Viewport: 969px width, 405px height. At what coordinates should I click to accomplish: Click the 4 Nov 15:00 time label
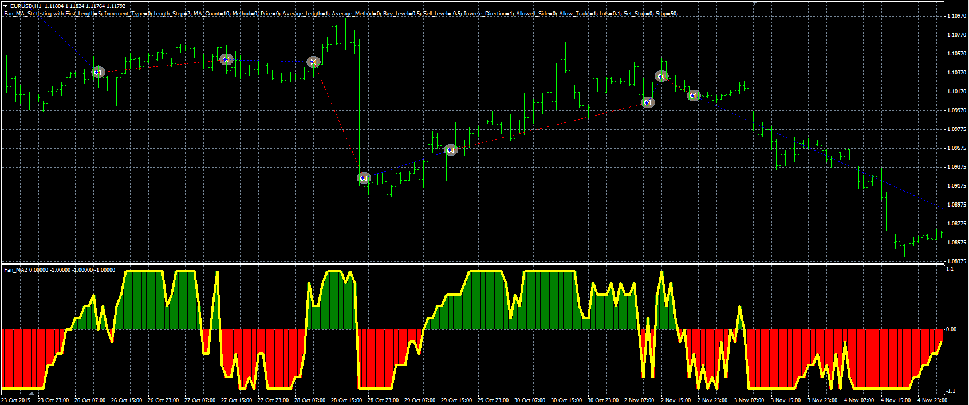click(896, 400)
